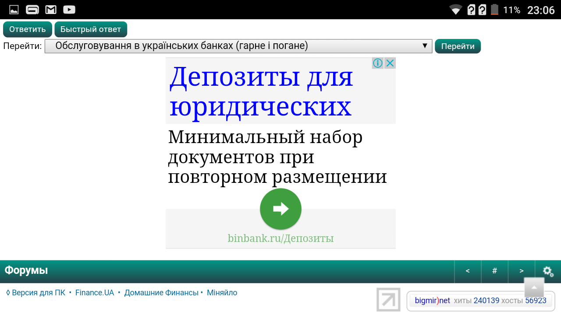Visit the Finance.UA link

[95, 293]
